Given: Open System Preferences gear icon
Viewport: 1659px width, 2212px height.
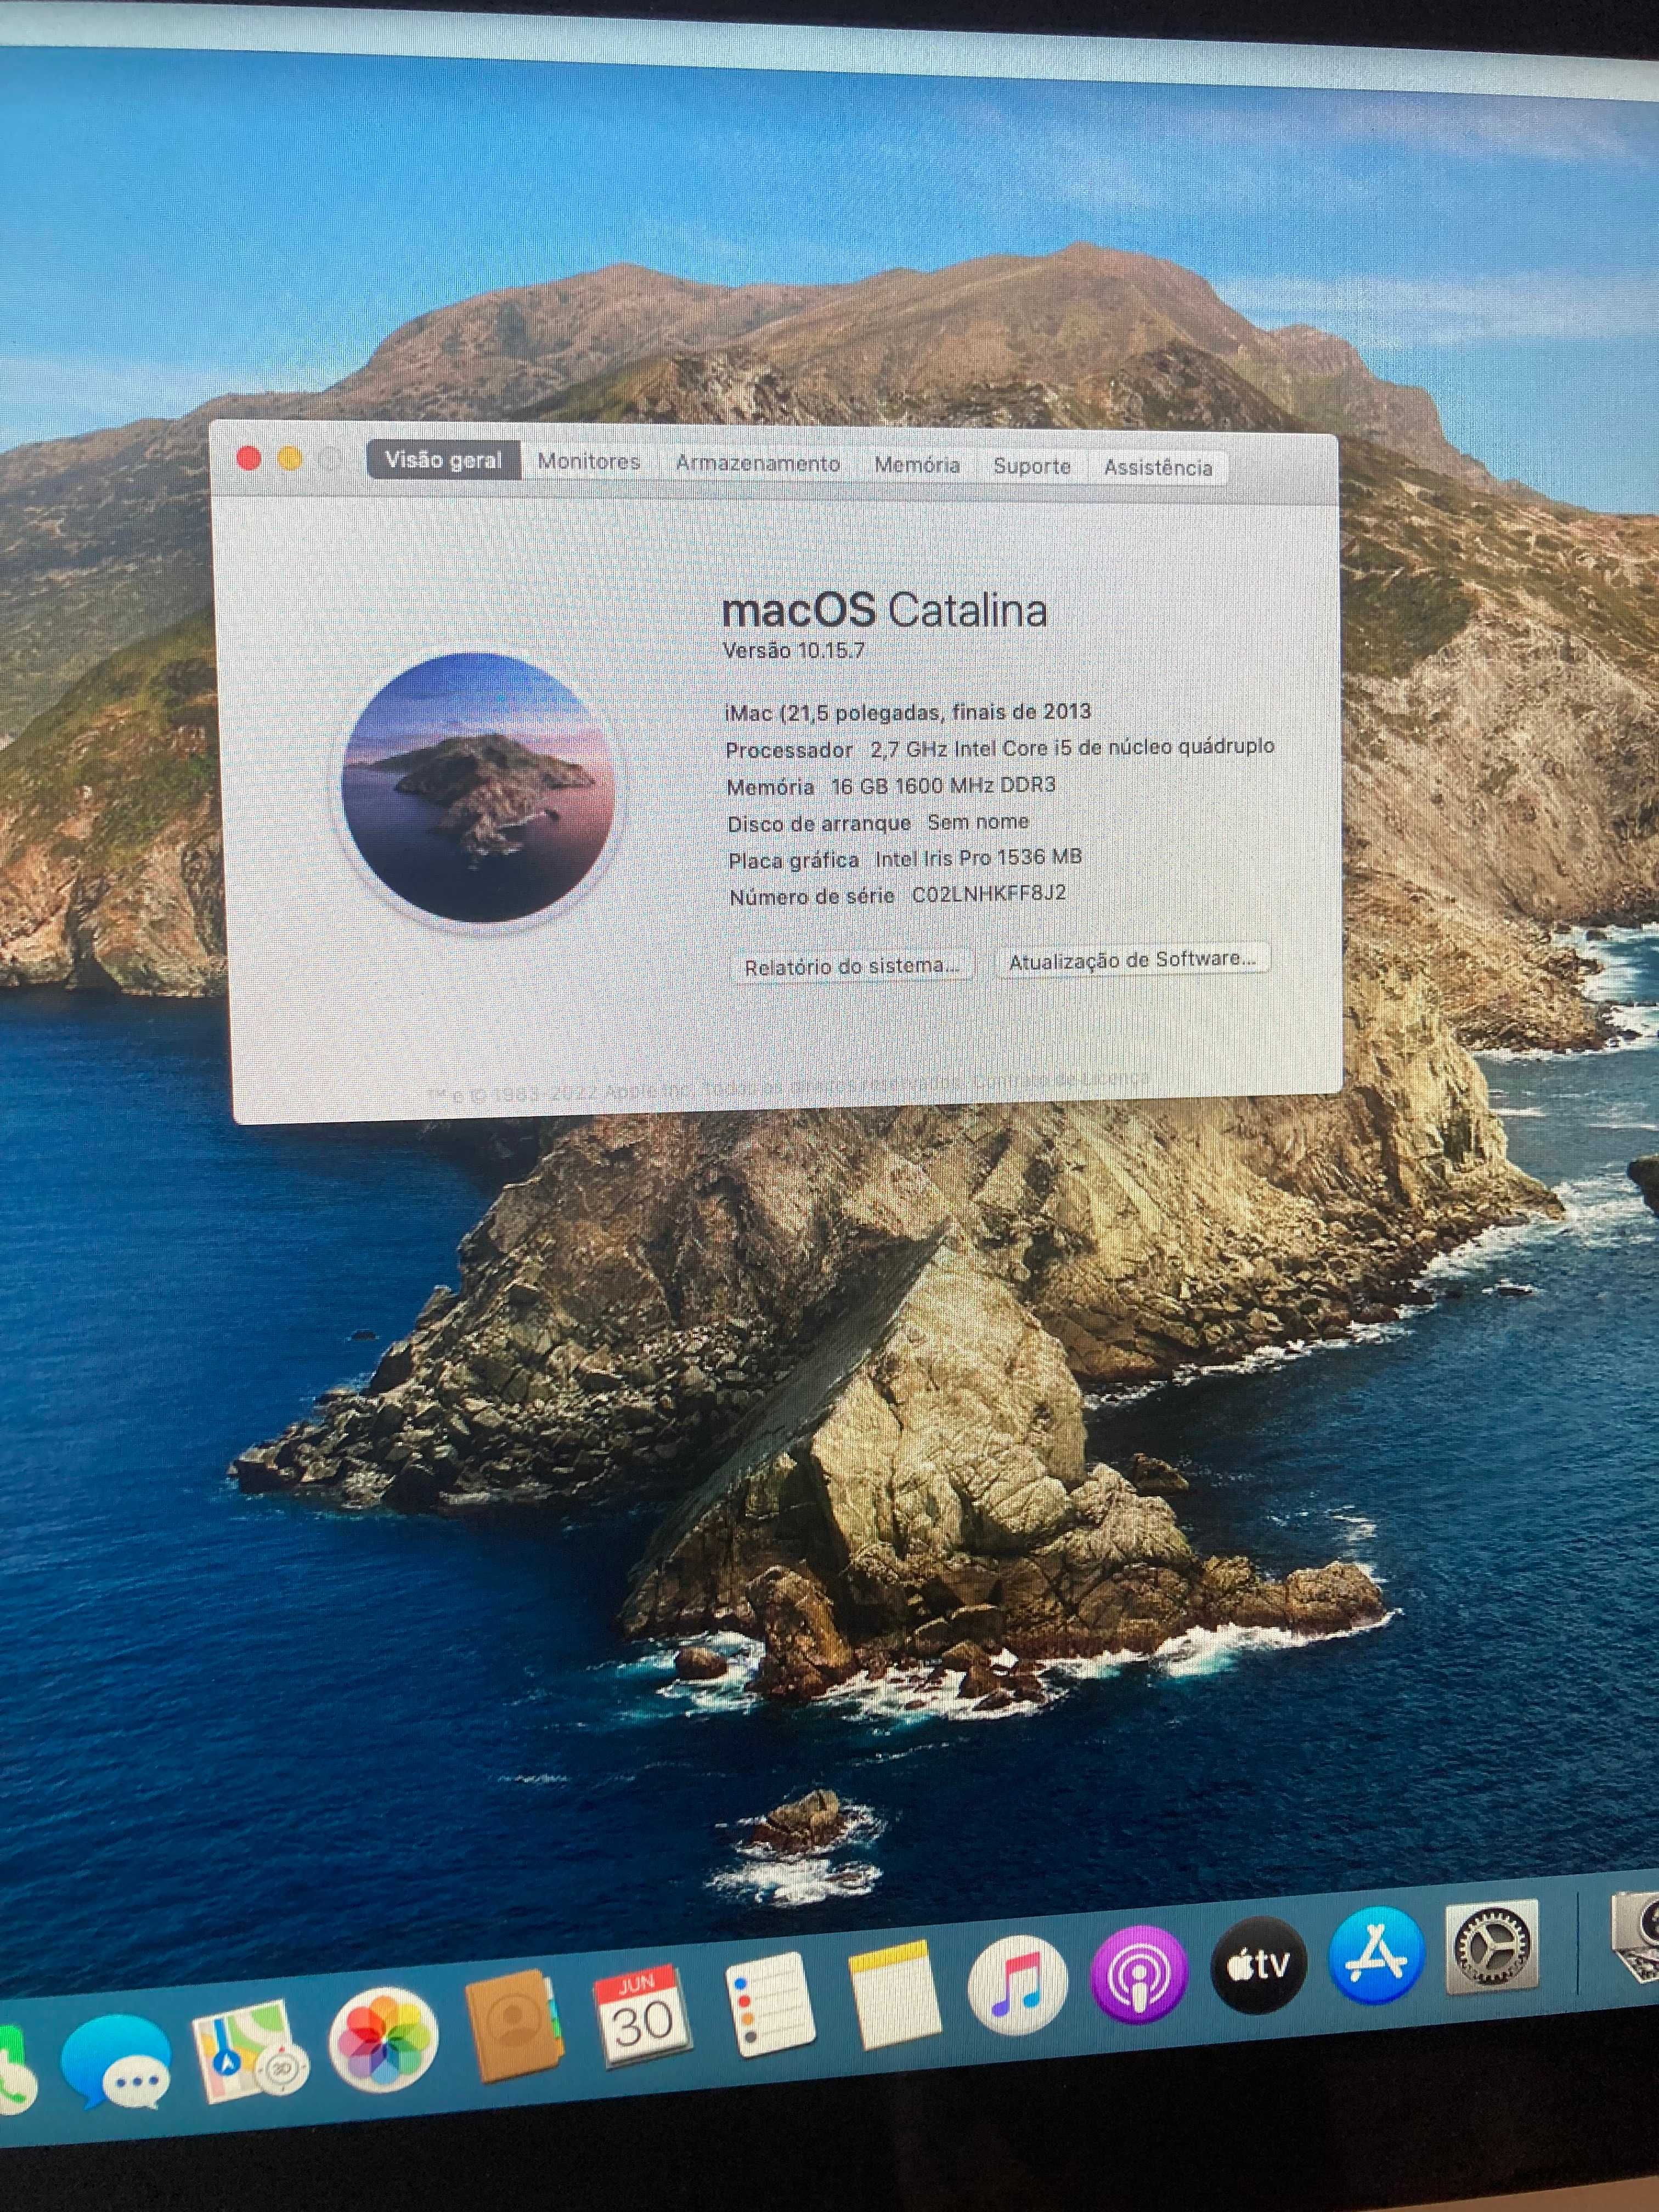Looking at the screenshot, I should pyautogui.click(x=1491, y=1946).
